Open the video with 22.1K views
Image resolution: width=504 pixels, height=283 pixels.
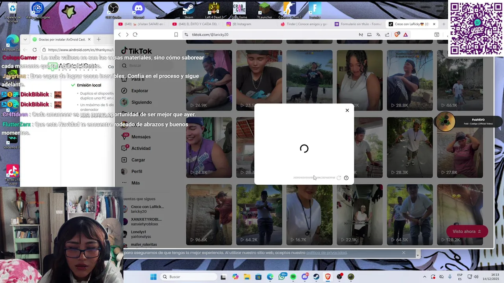point(359,215)
